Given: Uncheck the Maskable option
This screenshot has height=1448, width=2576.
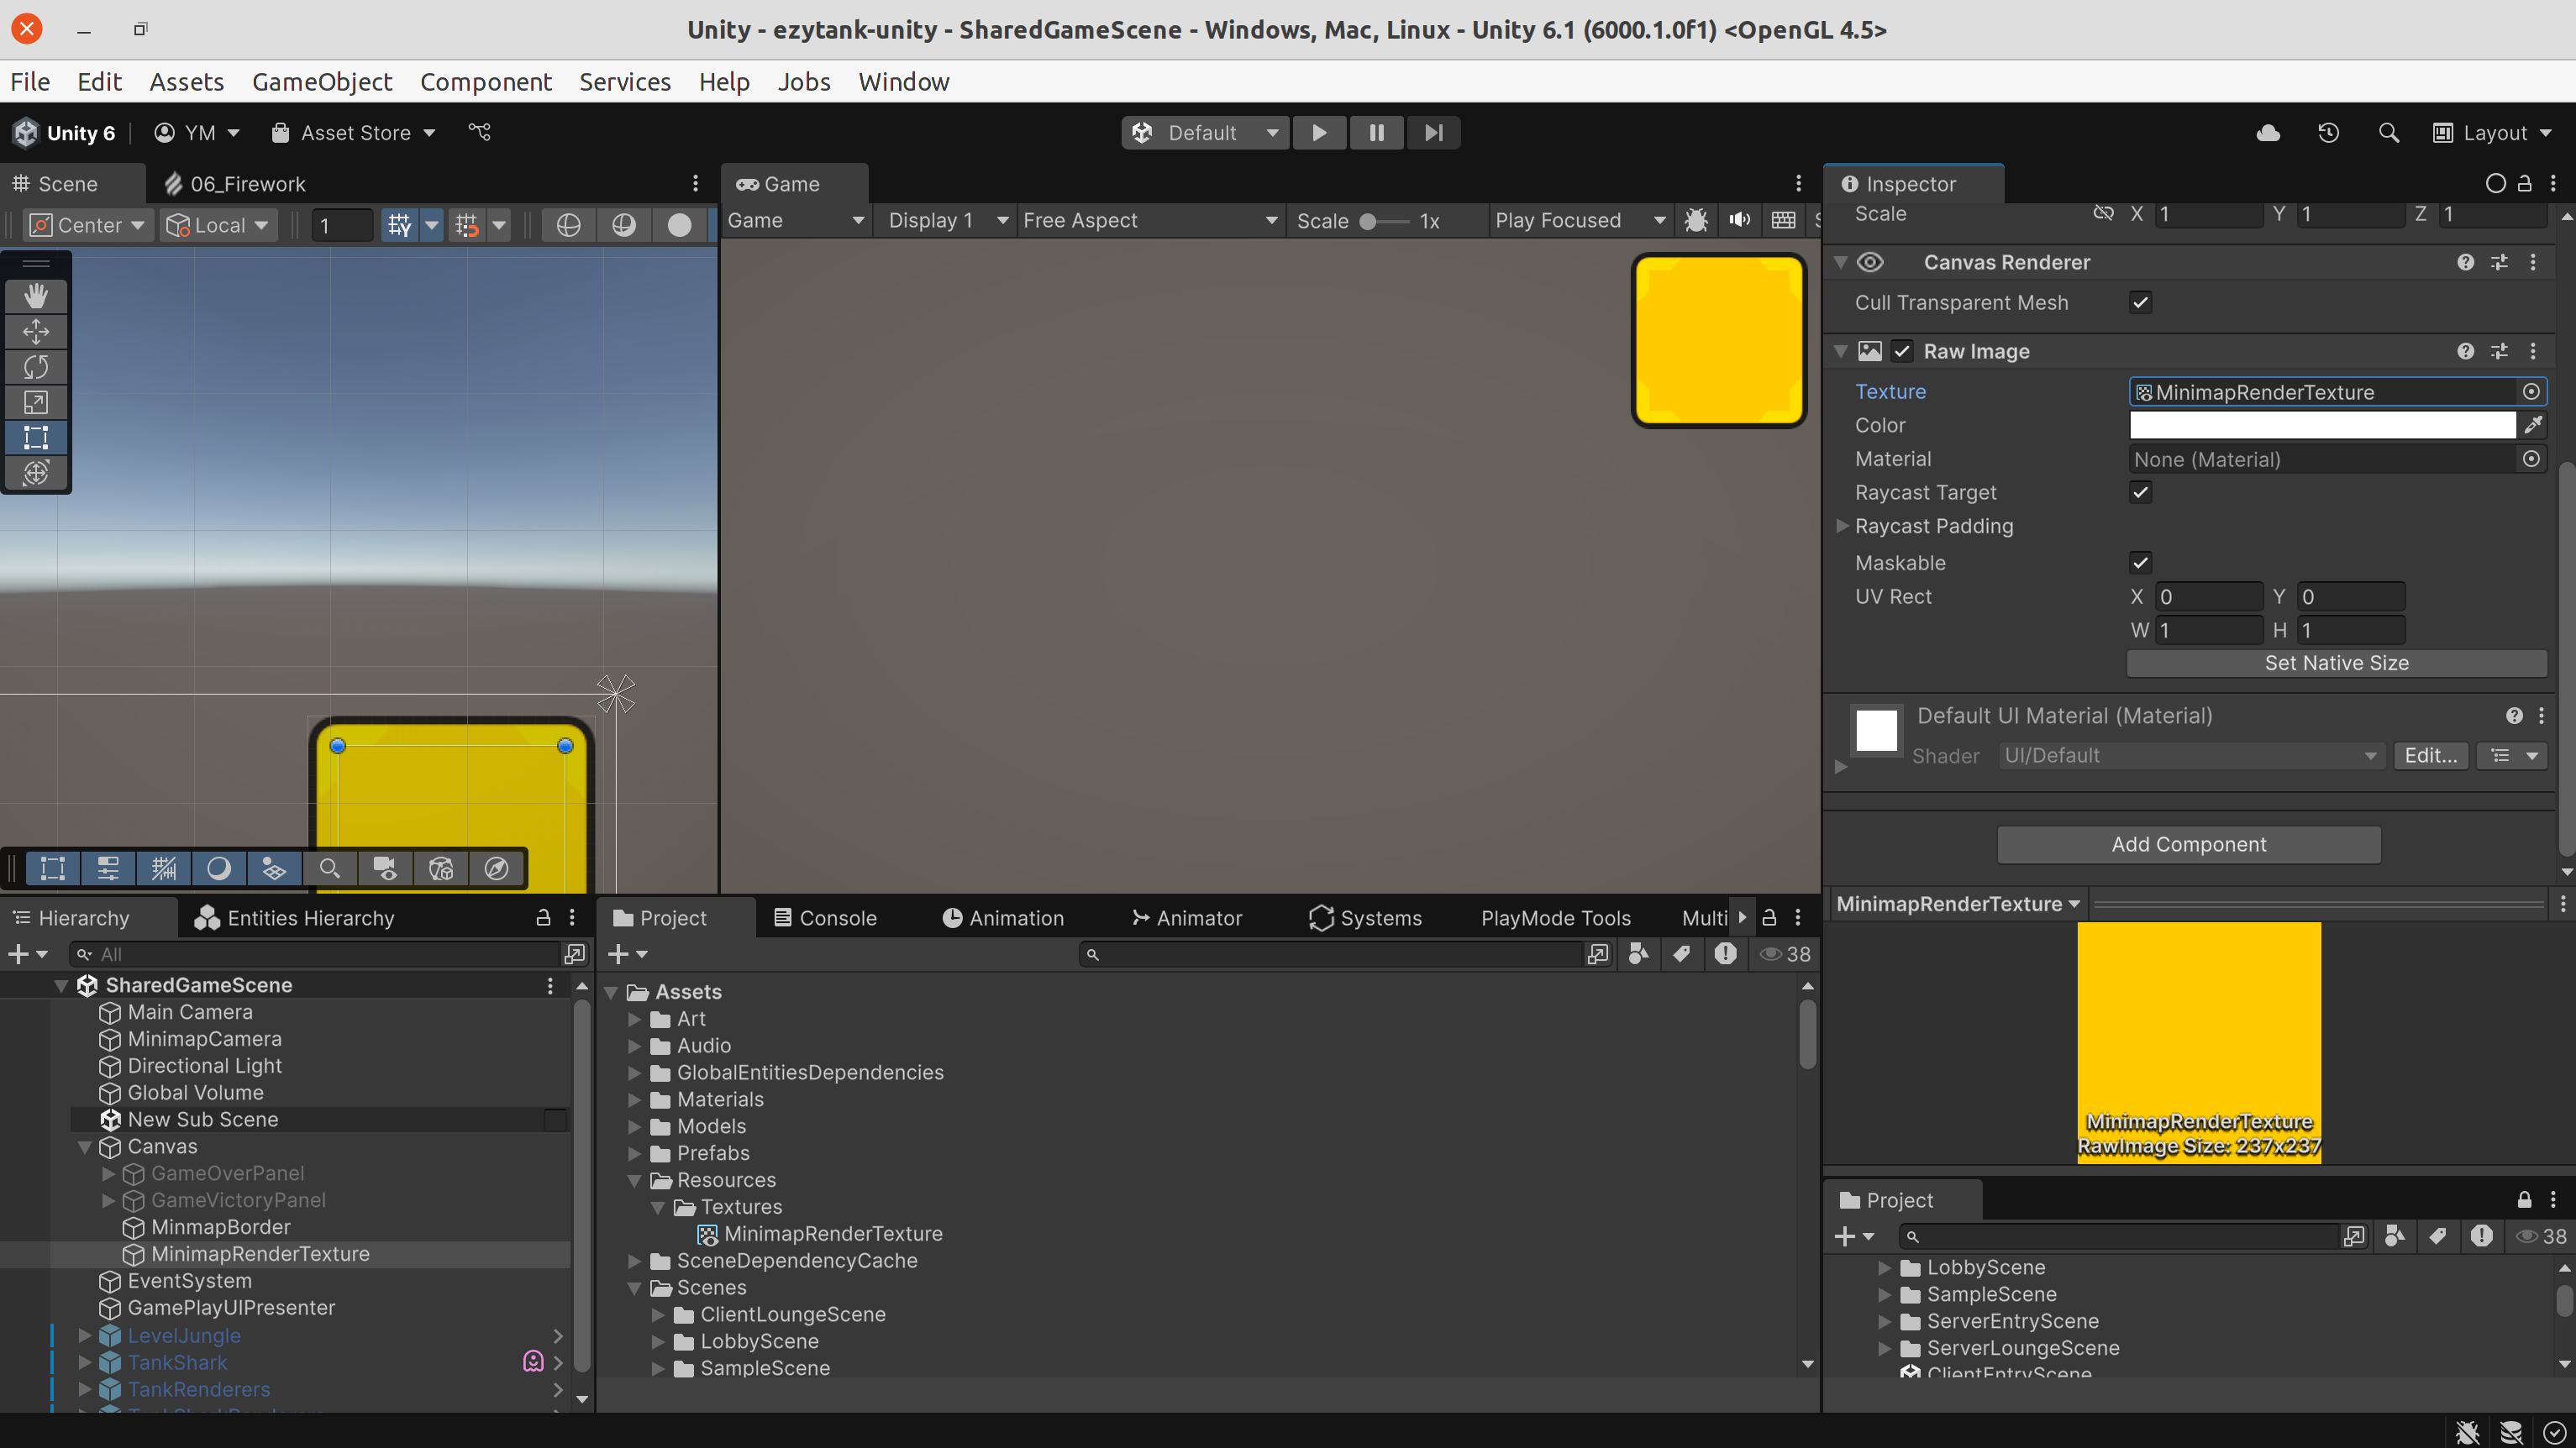Looking at the screenshot, I should pos(2141,562).
